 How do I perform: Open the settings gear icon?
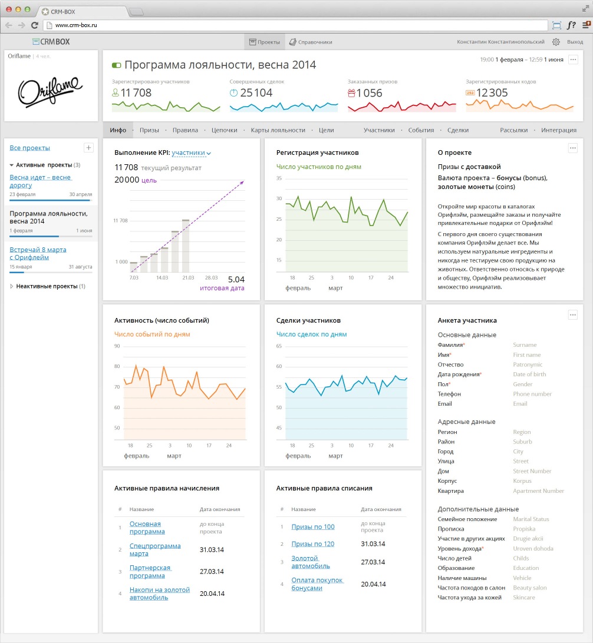click(x=556, y=42)
